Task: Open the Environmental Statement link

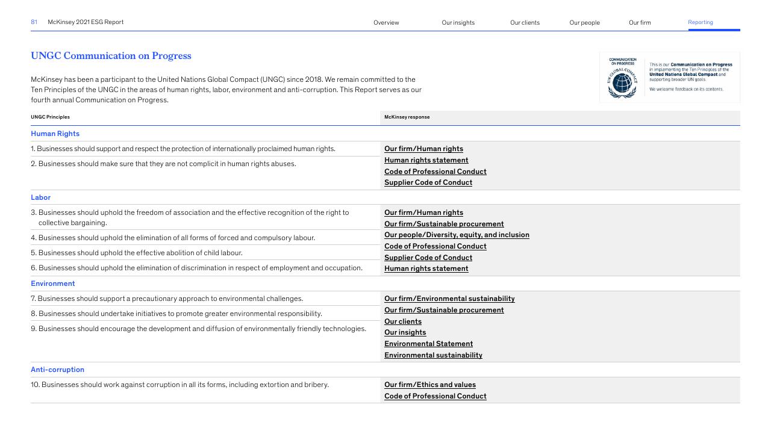Action: coord(428,344)
